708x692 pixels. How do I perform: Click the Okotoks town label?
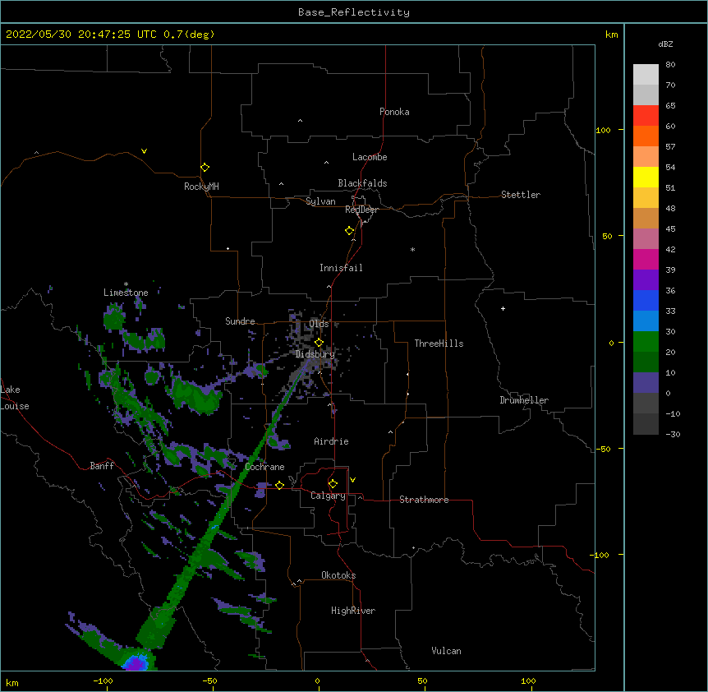pyautogui.click(x=338, y=575)
